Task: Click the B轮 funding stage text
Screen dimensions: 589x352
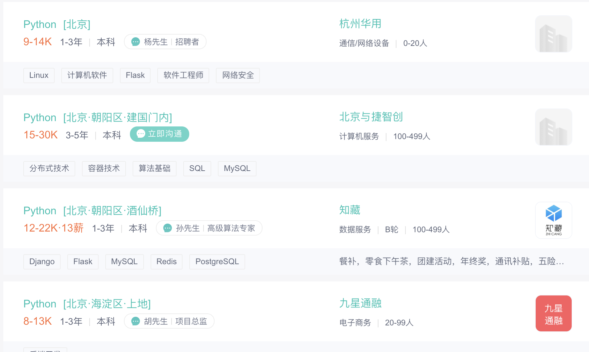Action: click(x=392, y=230)
